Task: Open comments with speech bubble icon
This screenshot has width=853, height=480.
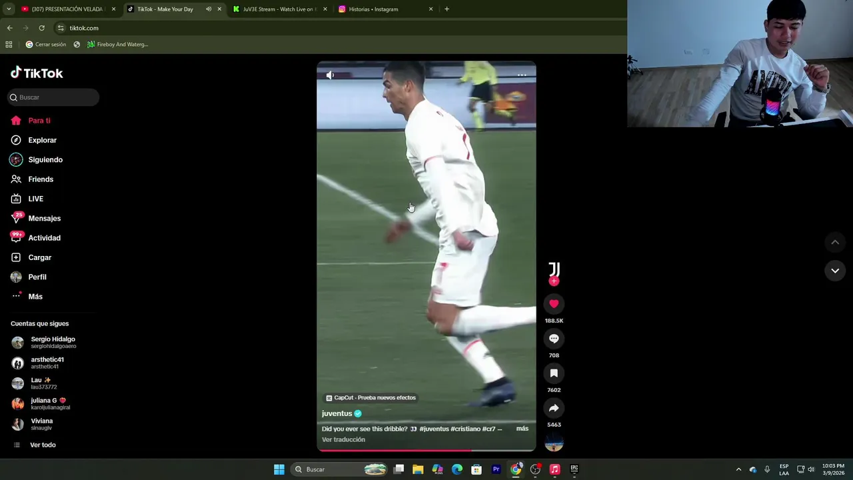Action: tap(554, 339)
